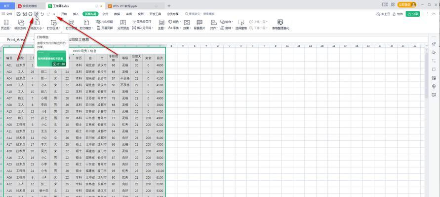The height and width of the screenshot is (197, 440).
Task: Open the 会员专享 member tab
Action: pos(172,14)
